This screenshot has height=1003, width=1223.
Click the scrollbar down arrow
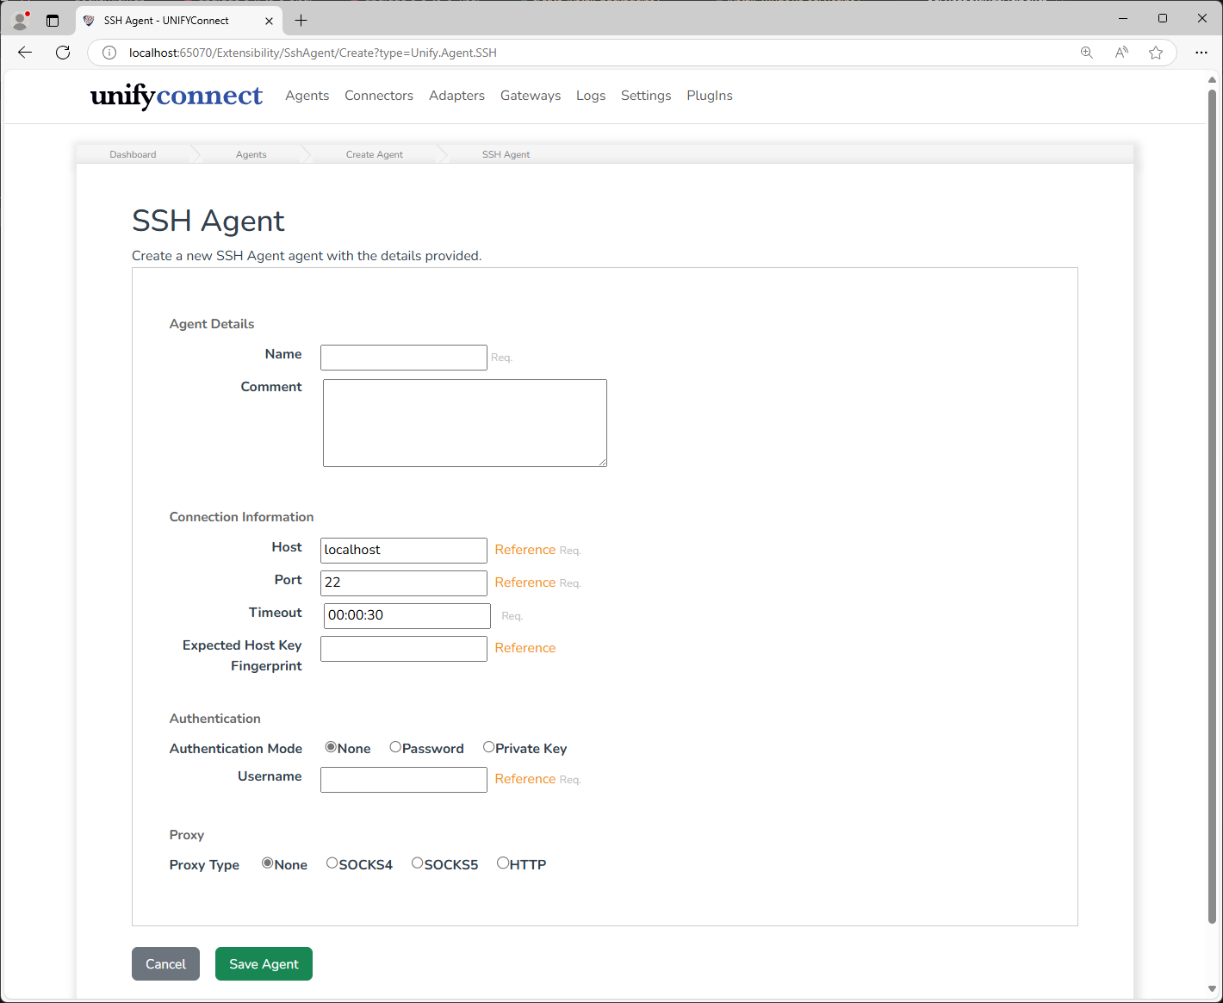[x=1212, y=989]
